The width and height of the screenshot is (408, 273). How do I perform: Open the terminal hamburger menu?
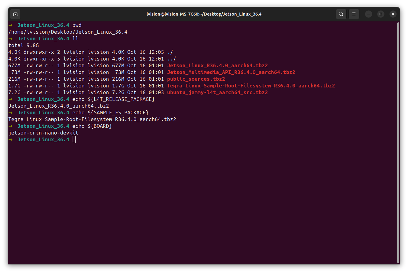pos(354,14)
